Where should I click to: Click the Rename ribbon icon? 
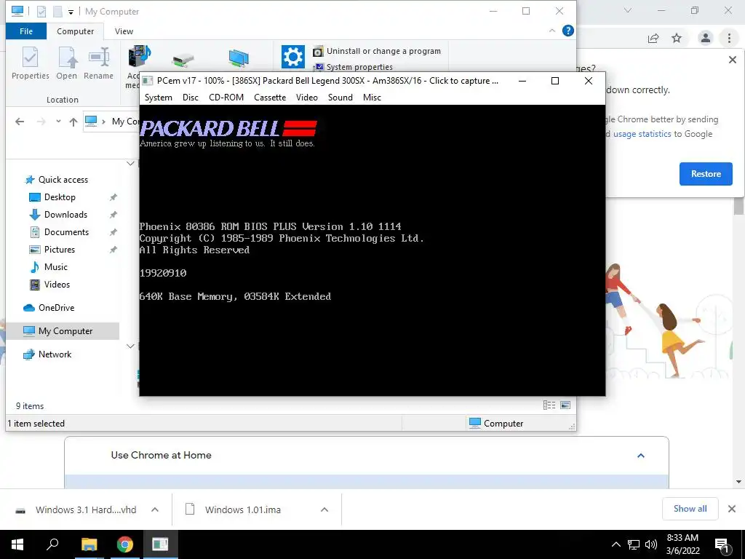(98, 63)
